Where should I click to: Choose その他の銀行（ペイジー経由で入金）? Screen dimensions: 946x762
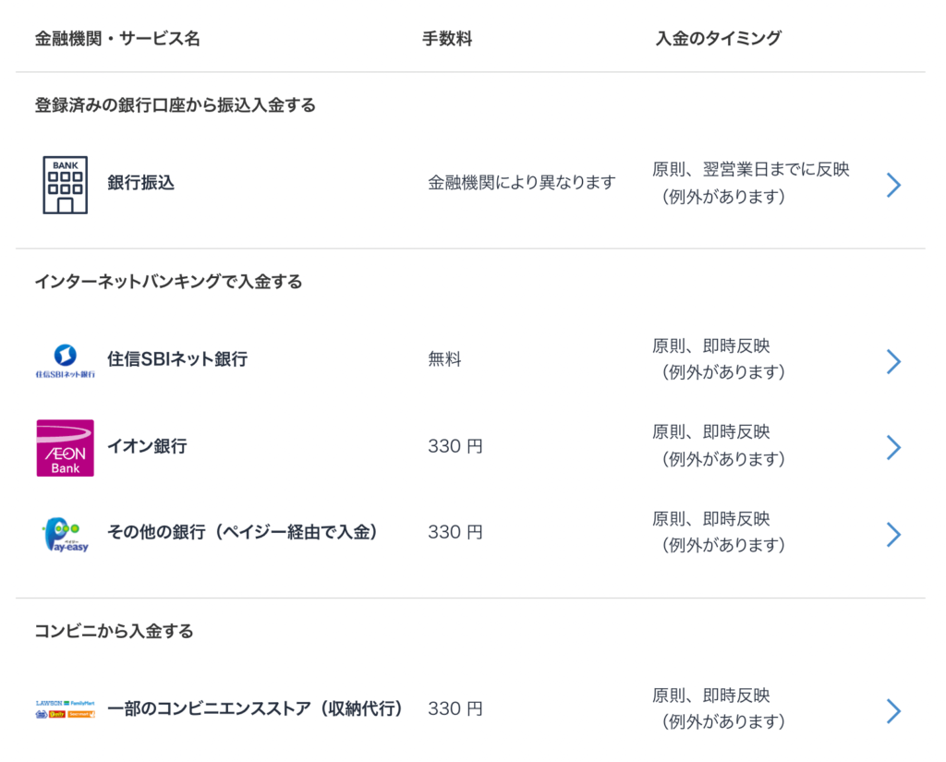pos(242,532)
